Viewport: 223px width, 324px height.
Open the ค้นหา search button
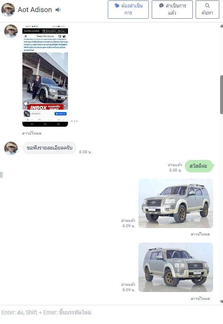(x=207, y=10)
